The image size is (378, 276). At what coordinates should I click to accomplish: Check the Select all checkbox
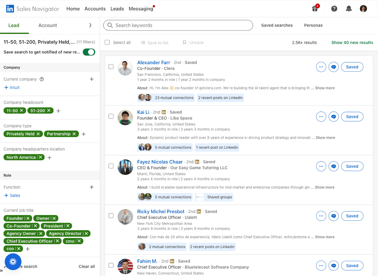pos(107,42)
